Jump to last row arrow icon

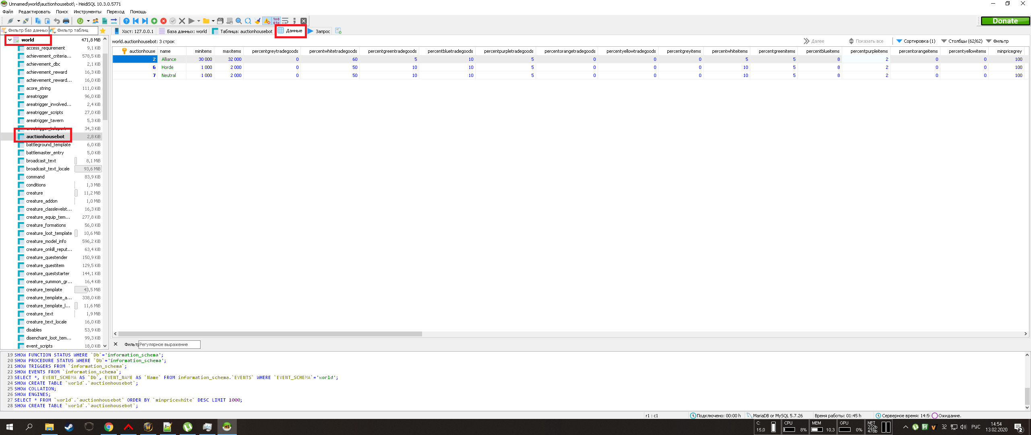coord(145,21)
